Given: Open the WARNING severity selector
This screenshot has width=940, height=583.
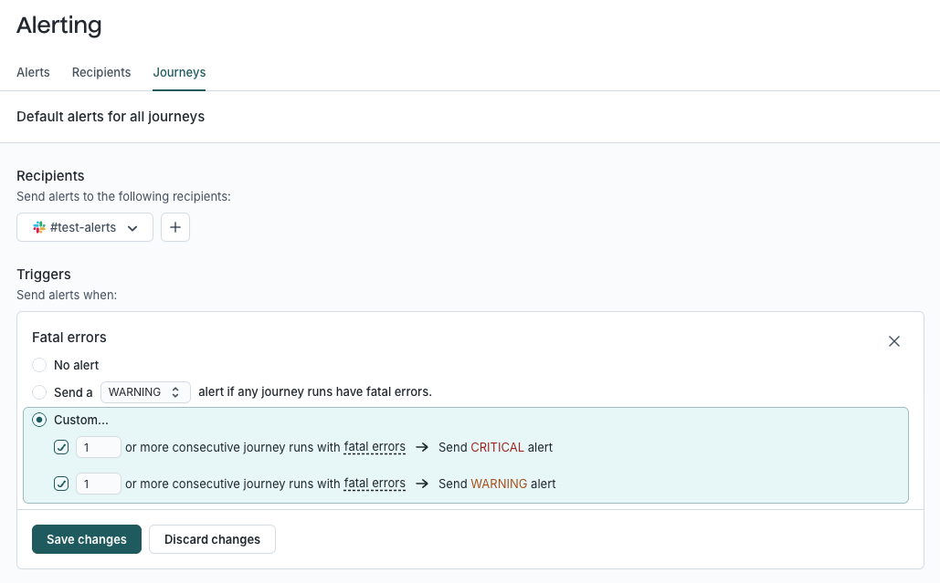Looking at the screenshot, I should click(145, 392).
